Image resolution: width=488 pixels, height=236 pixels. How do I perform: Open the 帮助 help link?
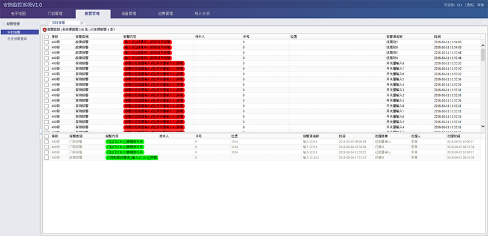(x=481, y=5)
